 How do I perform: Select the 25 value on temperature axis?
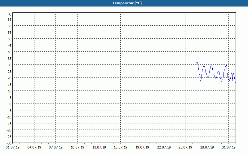click(10, 72)
